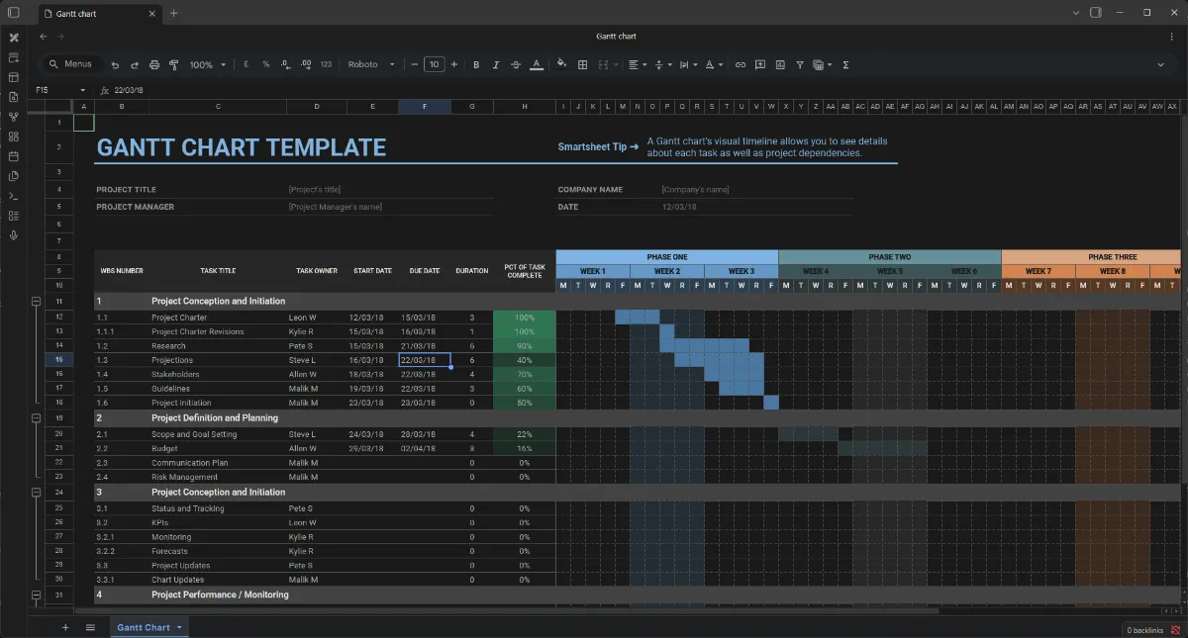Increase decimal places in the toolbar
This screenshot has height=638, width=1188.
click(305, 64)
